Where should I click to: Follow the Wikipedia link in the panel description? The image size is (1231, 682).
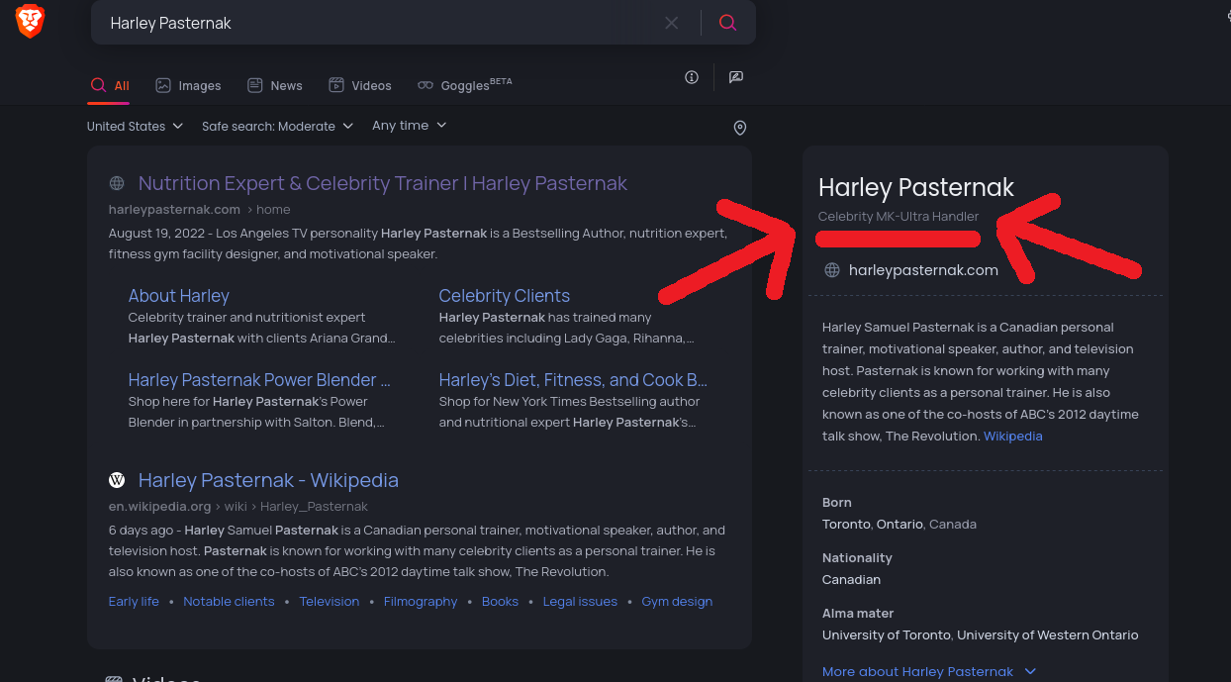[x=1012, y=436]
